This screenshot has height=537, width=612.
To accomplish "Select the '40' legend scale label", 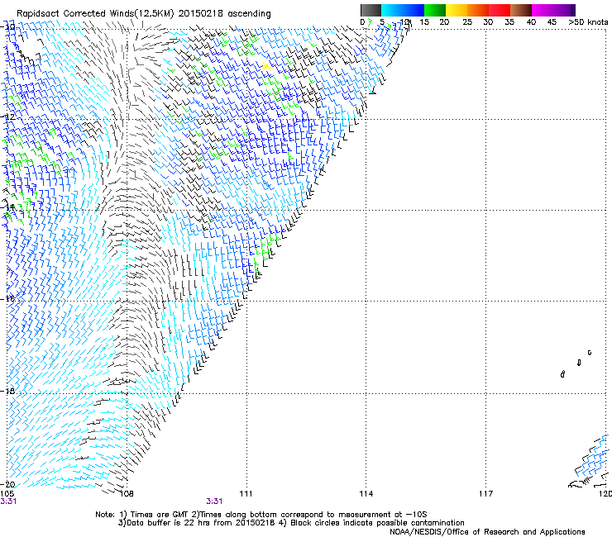I will pyautogui.click(x=531, y=22).
